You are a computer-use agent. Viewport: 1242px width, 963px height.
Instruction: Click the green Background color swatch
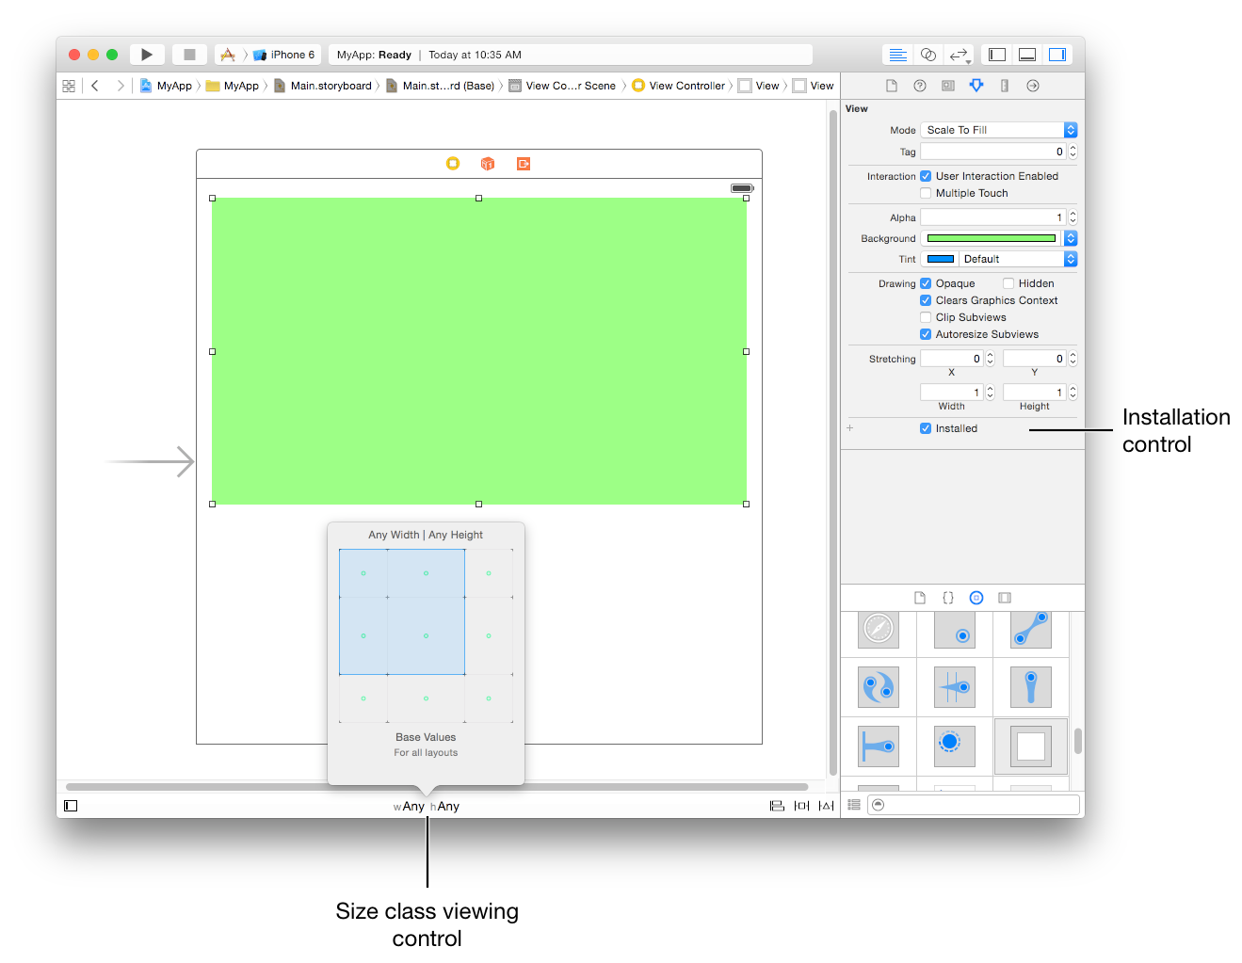click(x=991, y=237)
